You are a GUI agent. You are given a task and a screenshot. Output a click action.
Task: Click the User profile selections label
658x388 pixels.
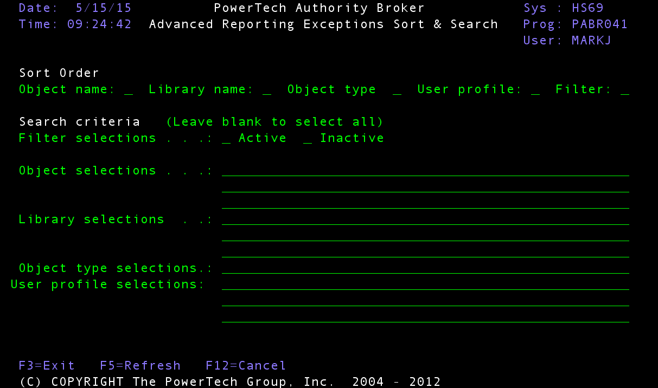coord(107,284)
